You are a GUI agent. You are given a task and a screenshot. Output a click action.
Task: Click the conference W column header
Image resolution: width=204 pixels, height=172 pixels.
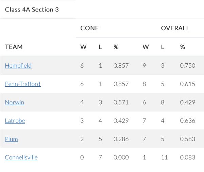(83, 47)
